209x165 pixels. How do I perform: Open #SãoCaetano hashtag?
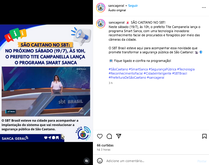(118, 69)
